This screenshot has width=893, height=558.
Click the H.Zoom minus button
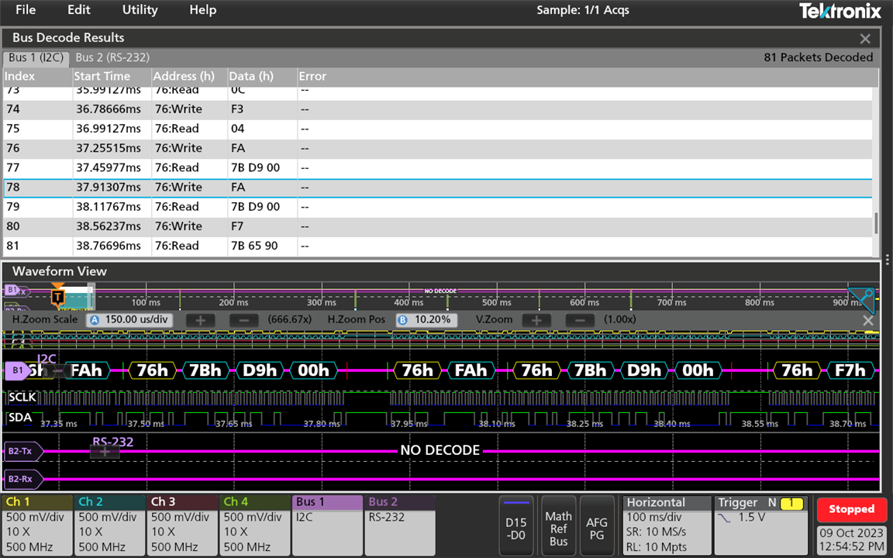(243, 320)
